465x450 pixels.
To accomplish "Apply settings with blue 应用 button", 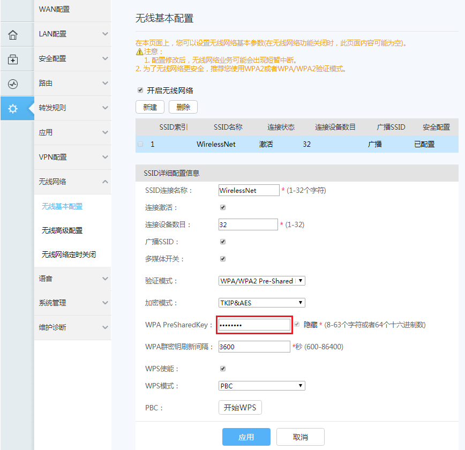I will (x=246, y=437).
